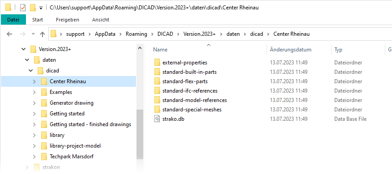This screenshot has width=392, height=174.
Task: Expand the Techpark Marsdorf tree node
Action: click(x=34, y=157)
